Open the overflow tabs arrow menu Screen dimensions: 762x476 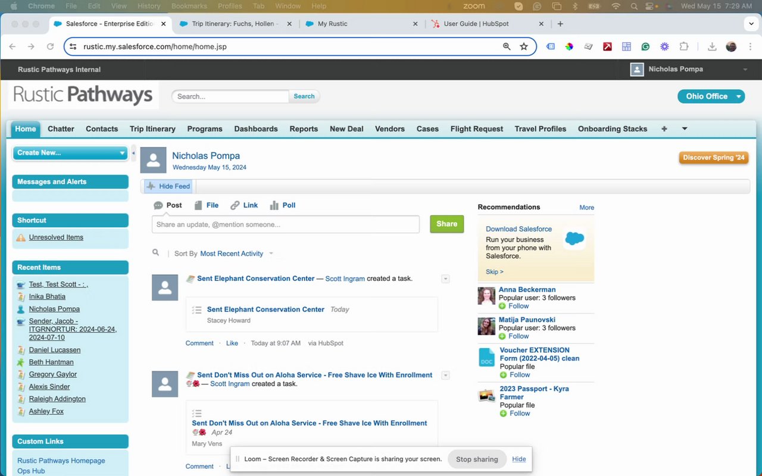point(685,129)
